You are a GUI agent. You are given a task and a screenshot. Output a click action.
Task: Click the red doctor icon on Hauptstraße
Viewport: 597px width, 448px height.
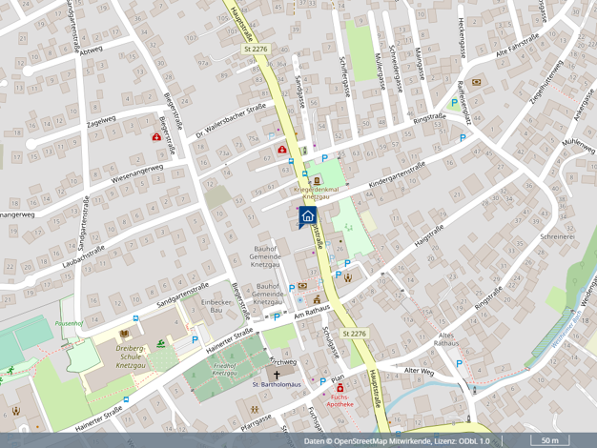[x=281, y=149]
